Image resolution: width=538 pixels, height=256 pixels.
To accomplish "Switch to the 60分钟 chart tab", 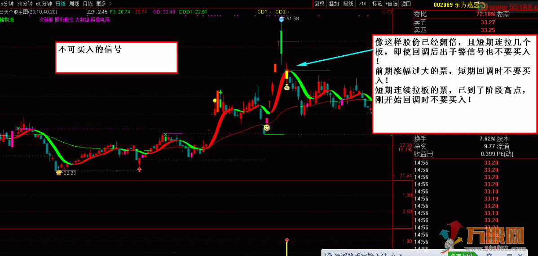I will pos(44,4).
